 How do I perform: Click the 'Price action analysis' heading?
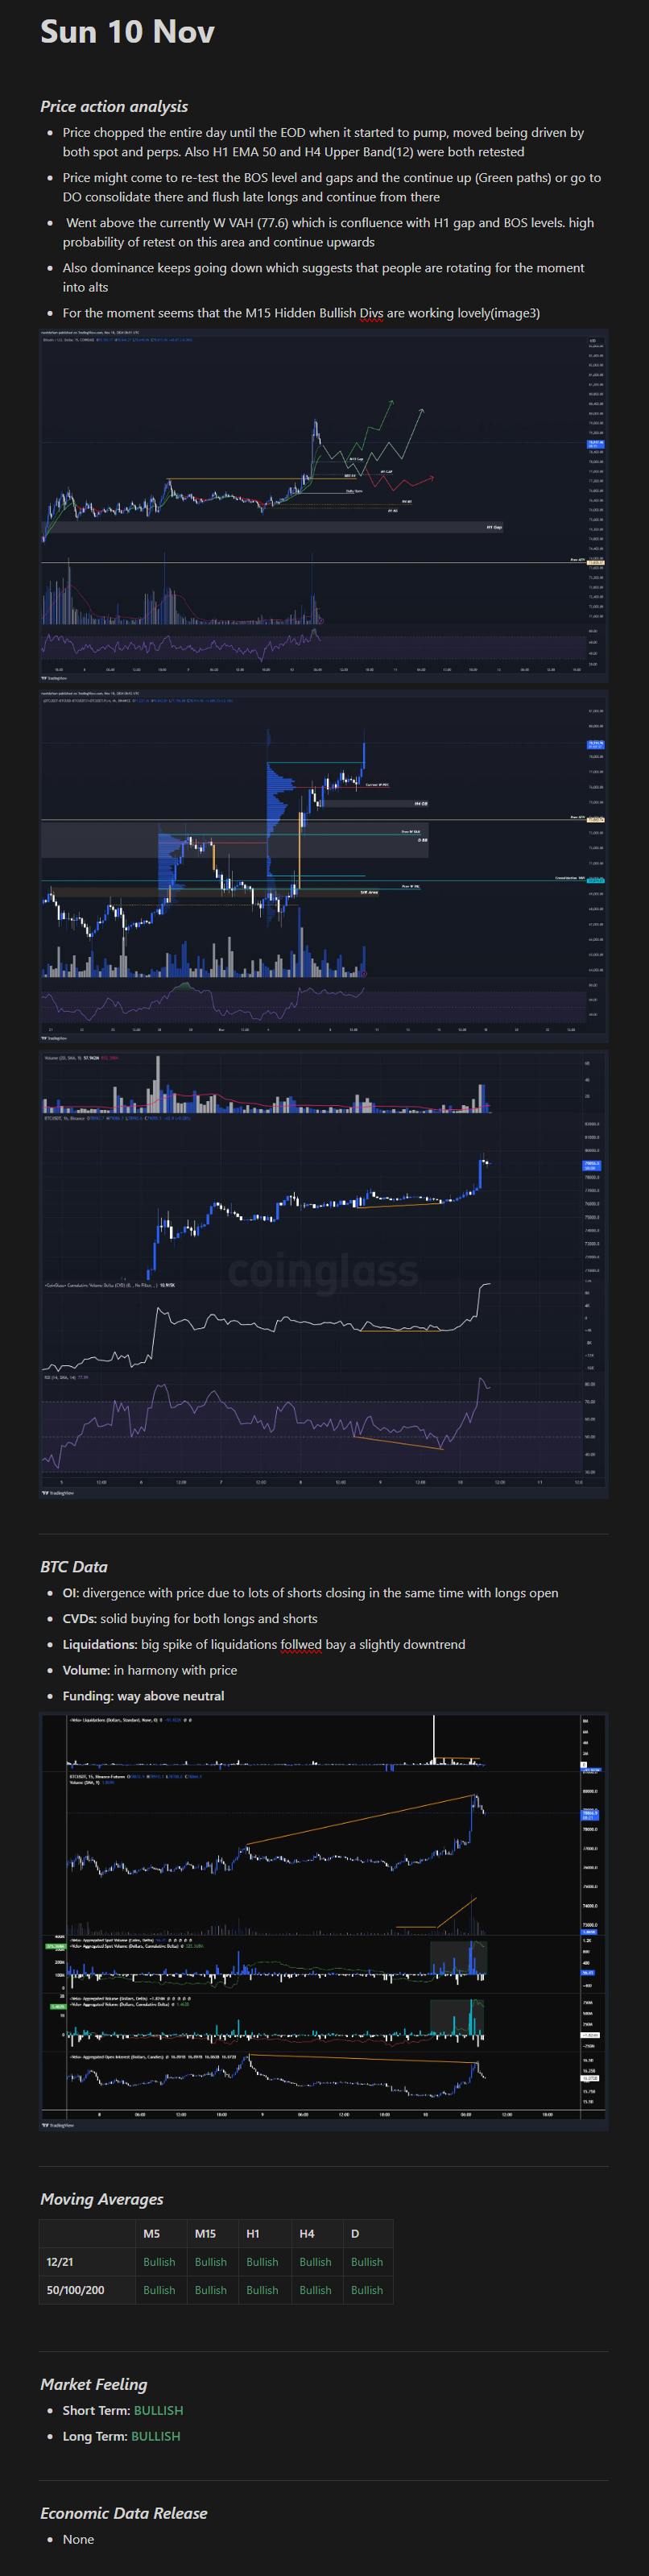[114, 106]
